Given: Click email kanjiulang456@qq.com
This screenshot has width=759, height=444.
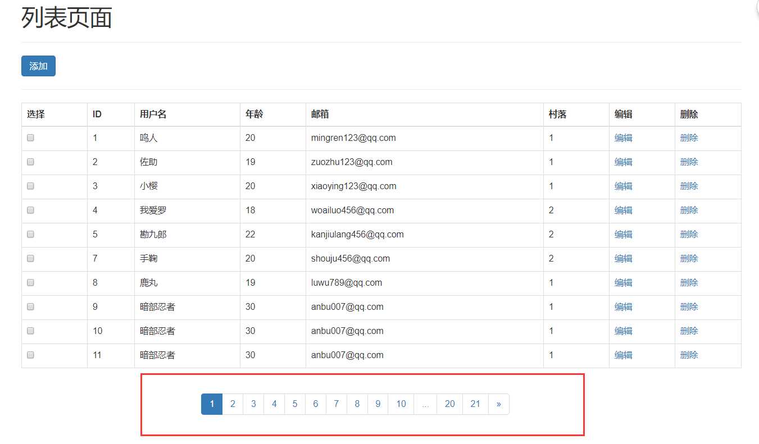Looking at the screenshot, I should pyautogui.click(x=357, y=235).
